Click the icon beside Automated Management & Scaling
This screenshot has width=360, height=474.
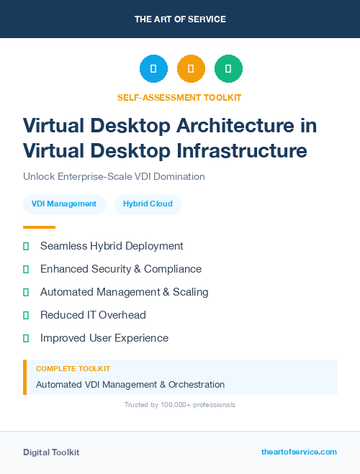(x=26, y=292)
